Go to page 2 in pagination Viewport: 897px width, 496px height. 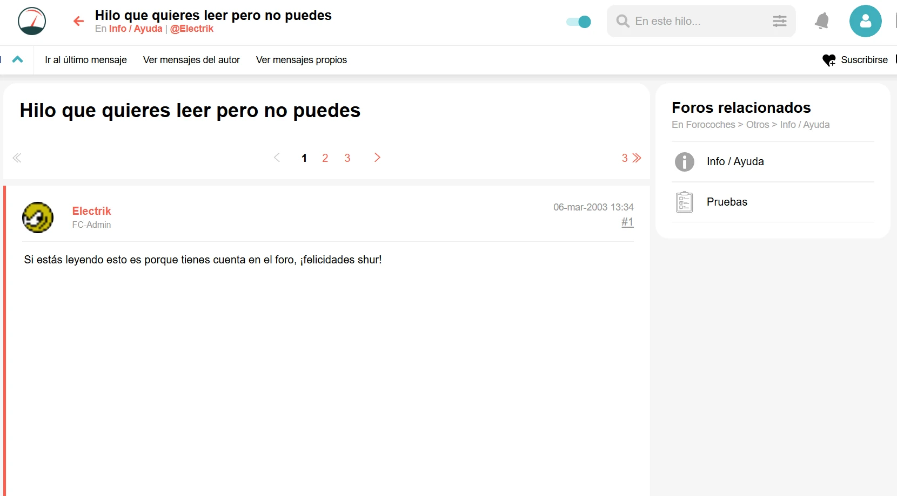[x=325, y=158]
